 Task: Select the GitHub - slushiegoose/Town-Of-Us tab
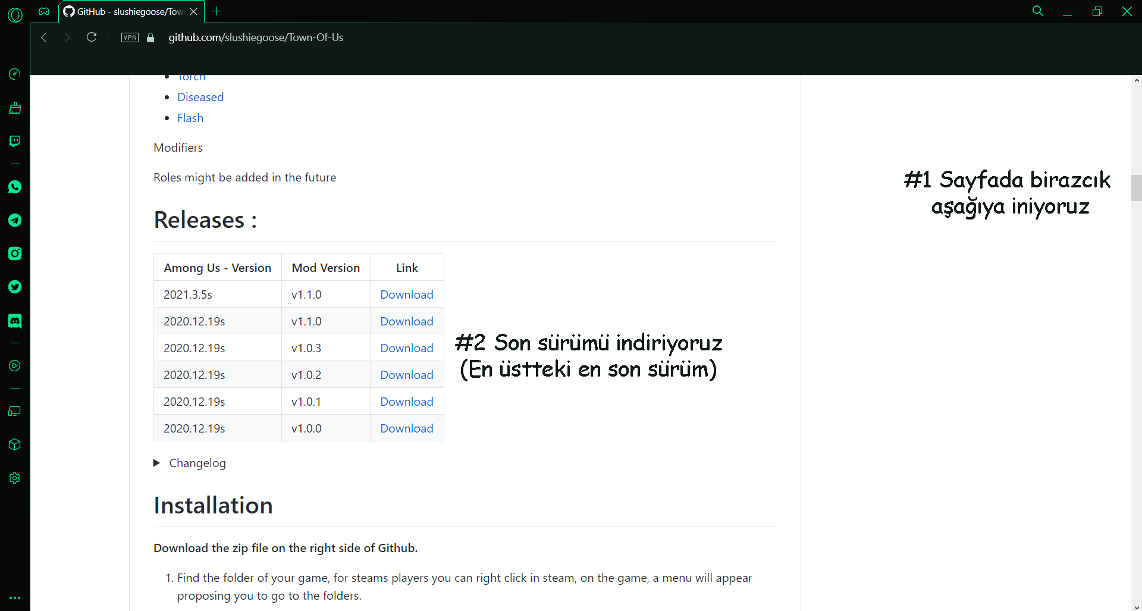click(131, 11)
